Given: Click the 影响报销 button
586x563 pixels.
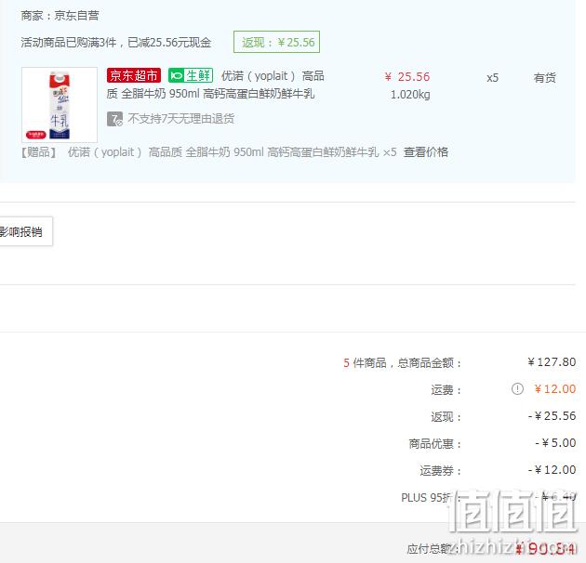Looking at the screenshot, I should pos(25,231).
